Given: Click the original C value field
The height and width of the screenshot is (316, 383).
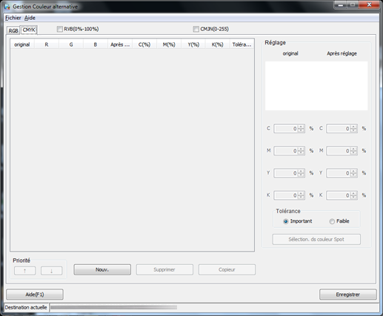Looking at the screenshot, I should click(x=286, y=129).
